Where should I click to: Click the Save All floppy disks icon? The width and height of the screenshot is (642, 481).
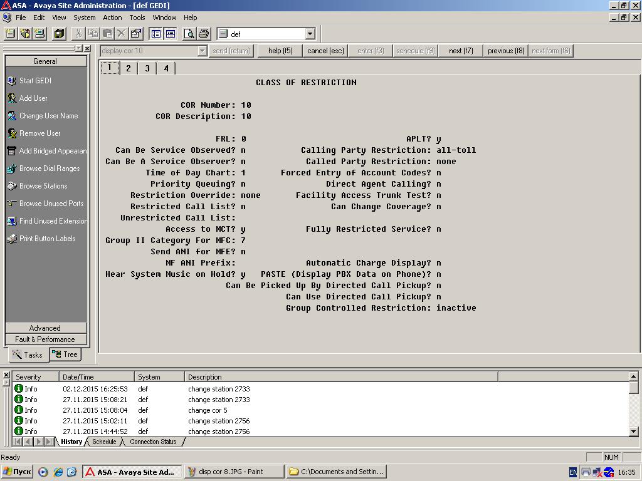(59, 34)
